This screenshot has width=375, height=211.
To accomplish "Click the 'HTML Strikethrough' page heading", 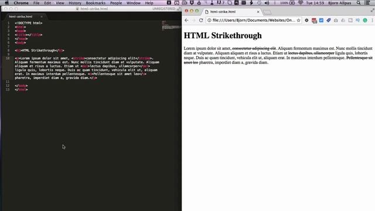I will [x=223, y=35].
